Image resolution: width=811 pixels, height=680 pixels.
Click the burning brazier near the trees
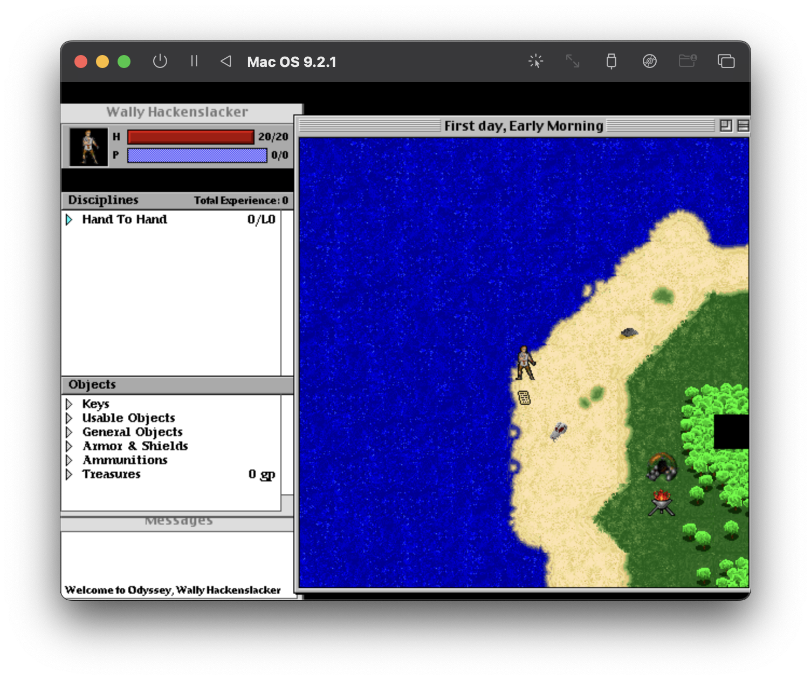(662, 502)
